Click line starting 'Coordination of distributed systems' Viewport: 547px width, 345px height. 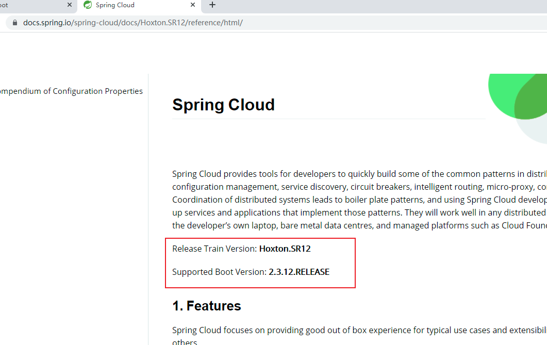coord(359,200)
